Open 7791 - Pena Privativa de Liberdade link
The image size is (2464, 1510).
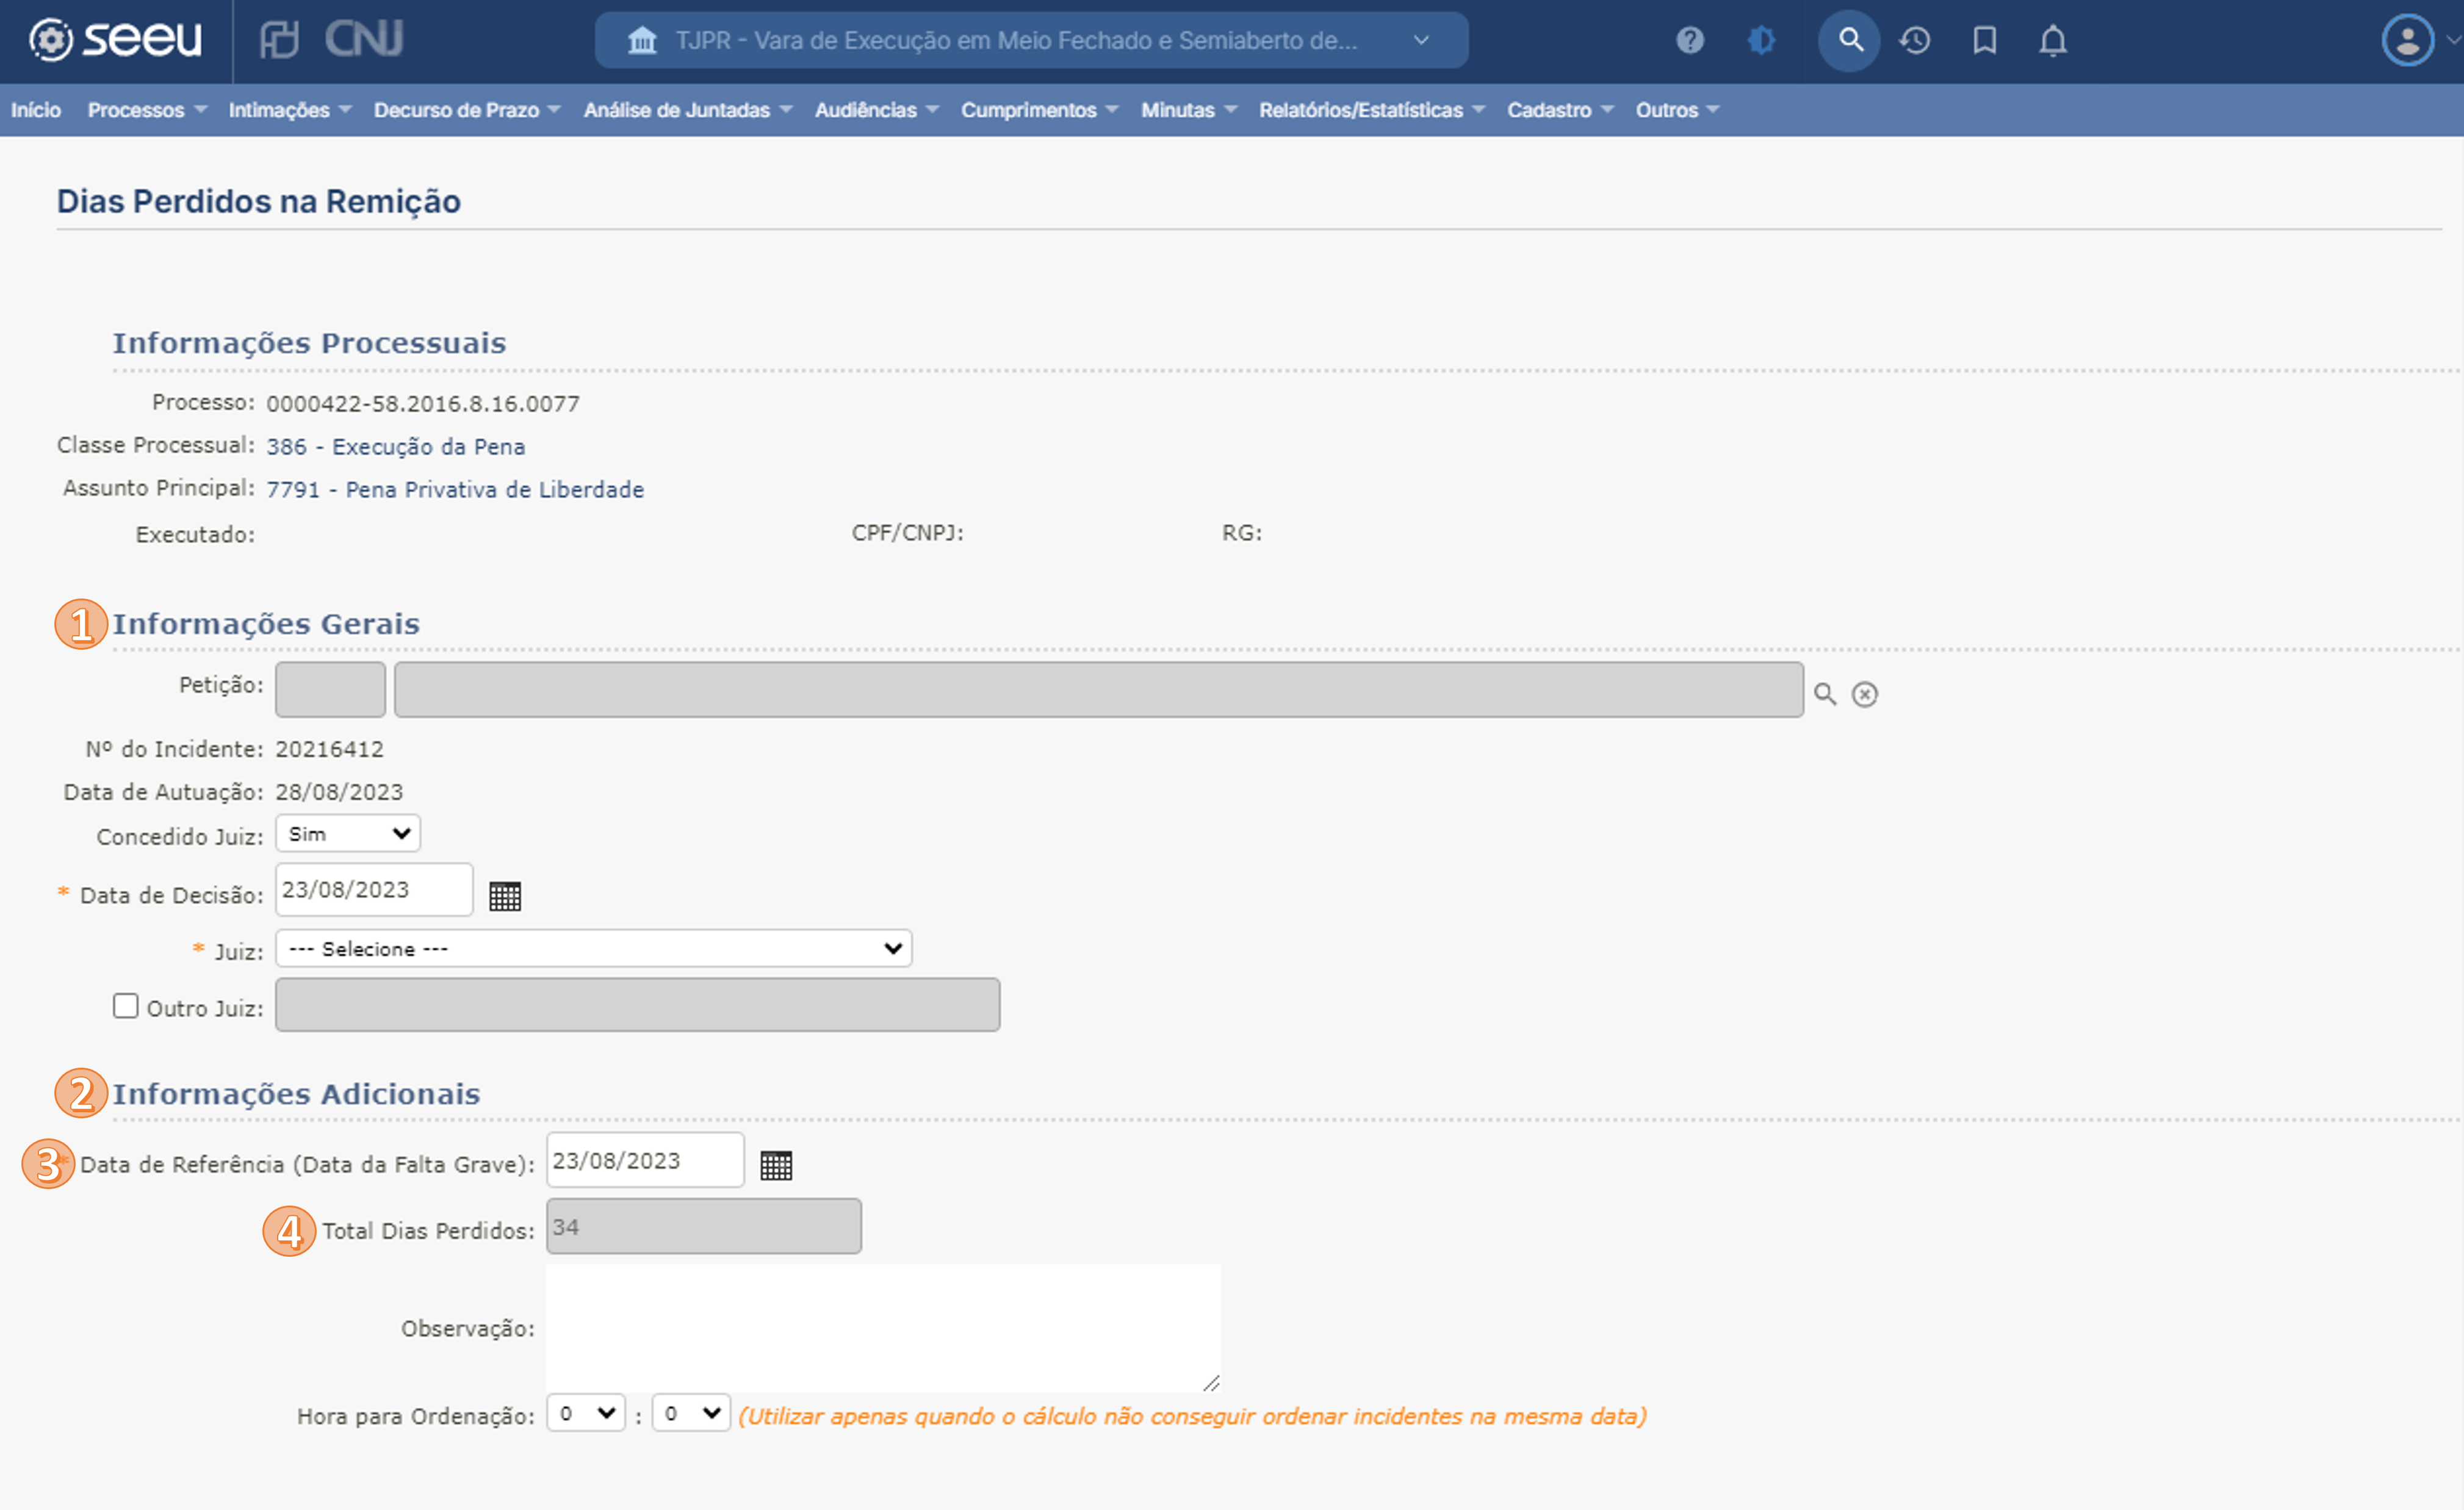(455, 490)
